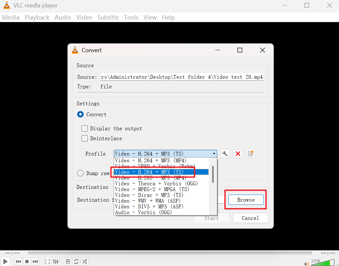
Task: Toggle random shuffle icon
Action: [85, 262]
